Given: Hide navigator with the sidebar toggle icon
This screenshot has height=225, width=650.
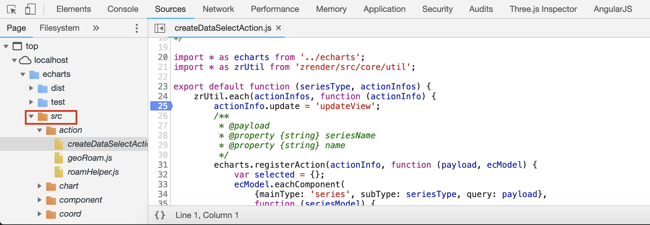Looking at the screenshot, I should [x=160, y=28].
